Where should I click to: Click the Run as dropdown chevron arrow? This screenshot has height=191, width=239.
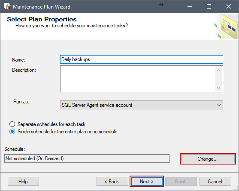(219, 105)
